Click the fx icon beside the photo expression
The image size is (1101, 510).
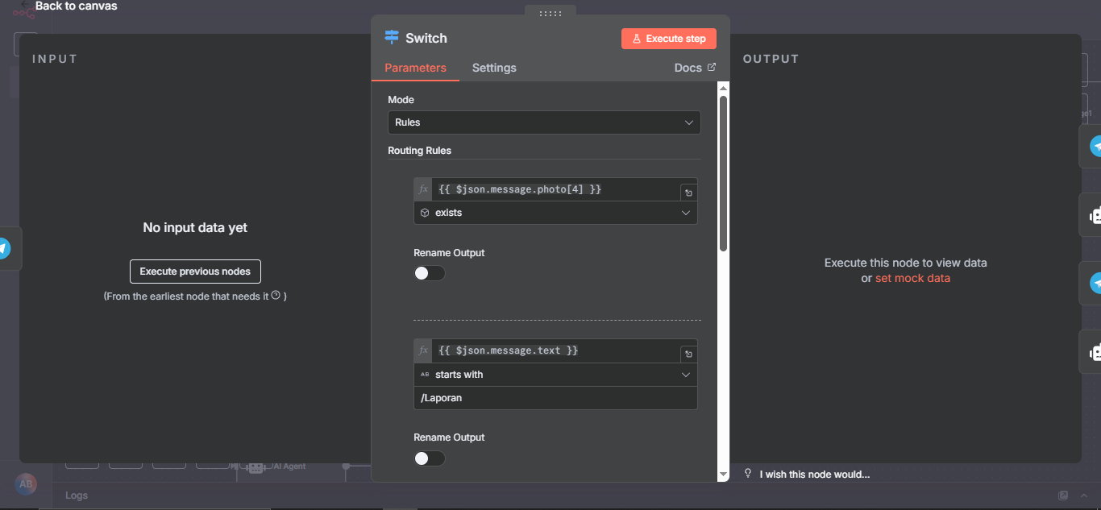pos(423,189)
